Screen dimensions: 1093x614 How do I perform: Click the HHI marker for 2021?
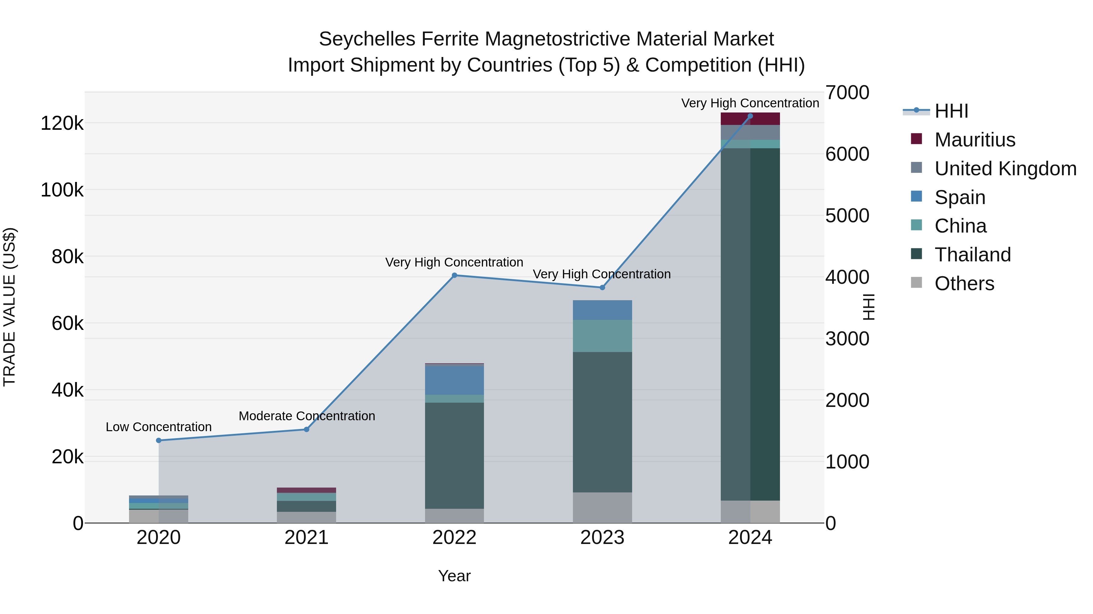pos(306,429)
